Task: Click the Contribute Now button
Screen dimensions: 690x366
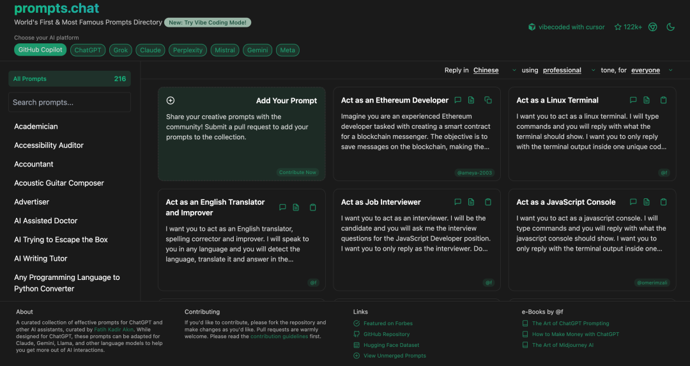Action: (298, 172)
